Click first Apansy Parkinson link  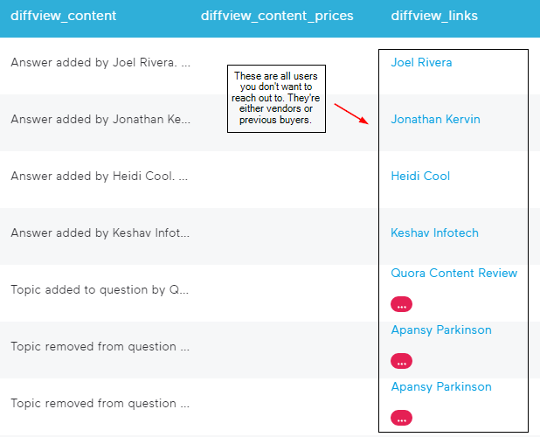(440, 330)
